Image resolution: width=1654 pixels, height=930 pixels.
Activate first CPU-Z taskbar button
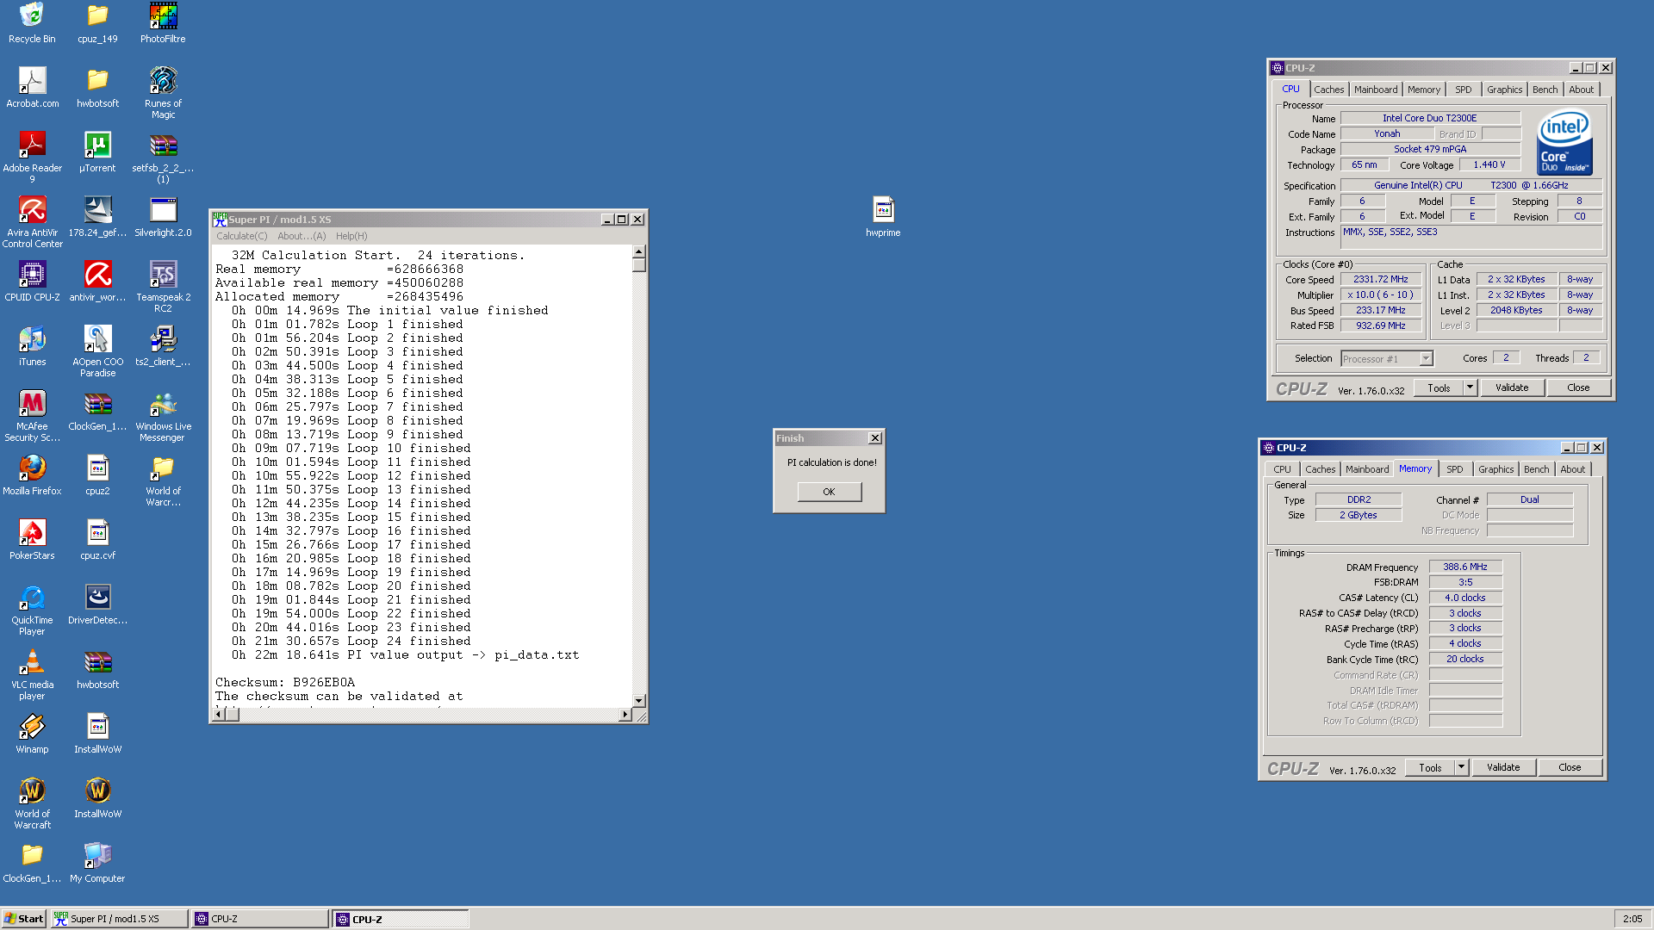pos(260,919)
